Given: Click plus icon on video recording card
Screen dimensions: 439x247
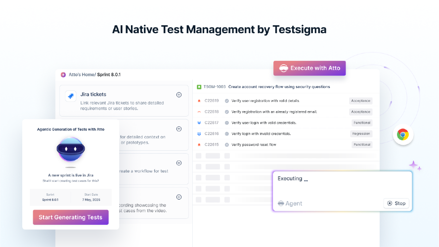Looking at the screenshot, I should point(179,197).
